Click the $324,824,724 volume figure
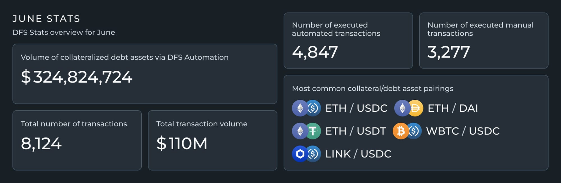Screen dimensions: 561x183 point(77,77)
